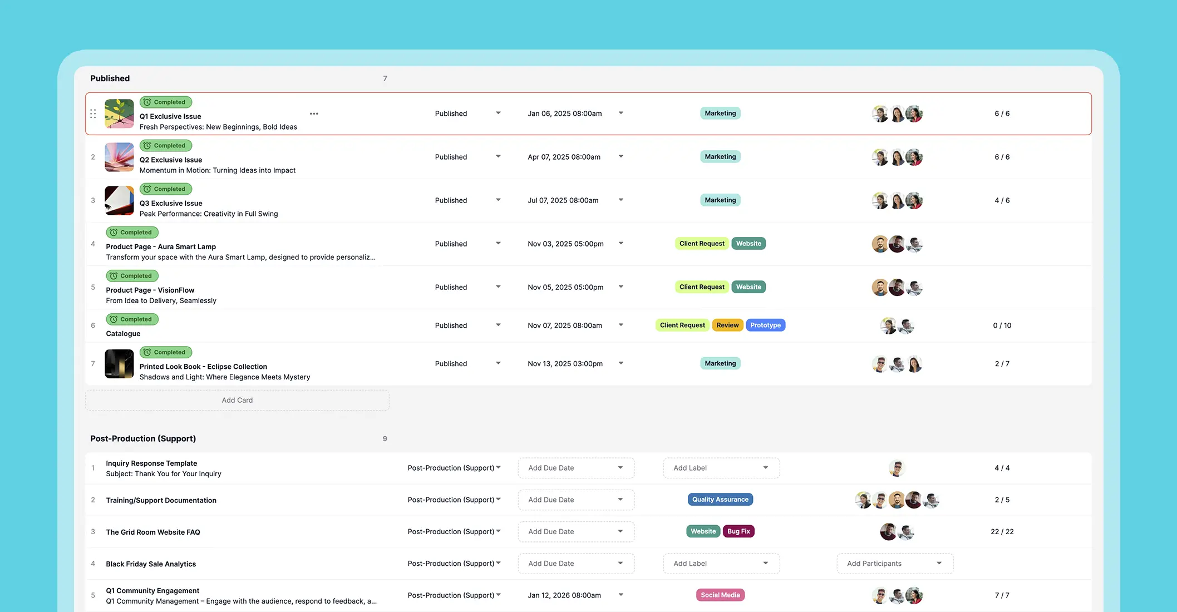Toggle Completed on Product Page - VisionFlow
1177x612 pixels.
click(132, 275)
